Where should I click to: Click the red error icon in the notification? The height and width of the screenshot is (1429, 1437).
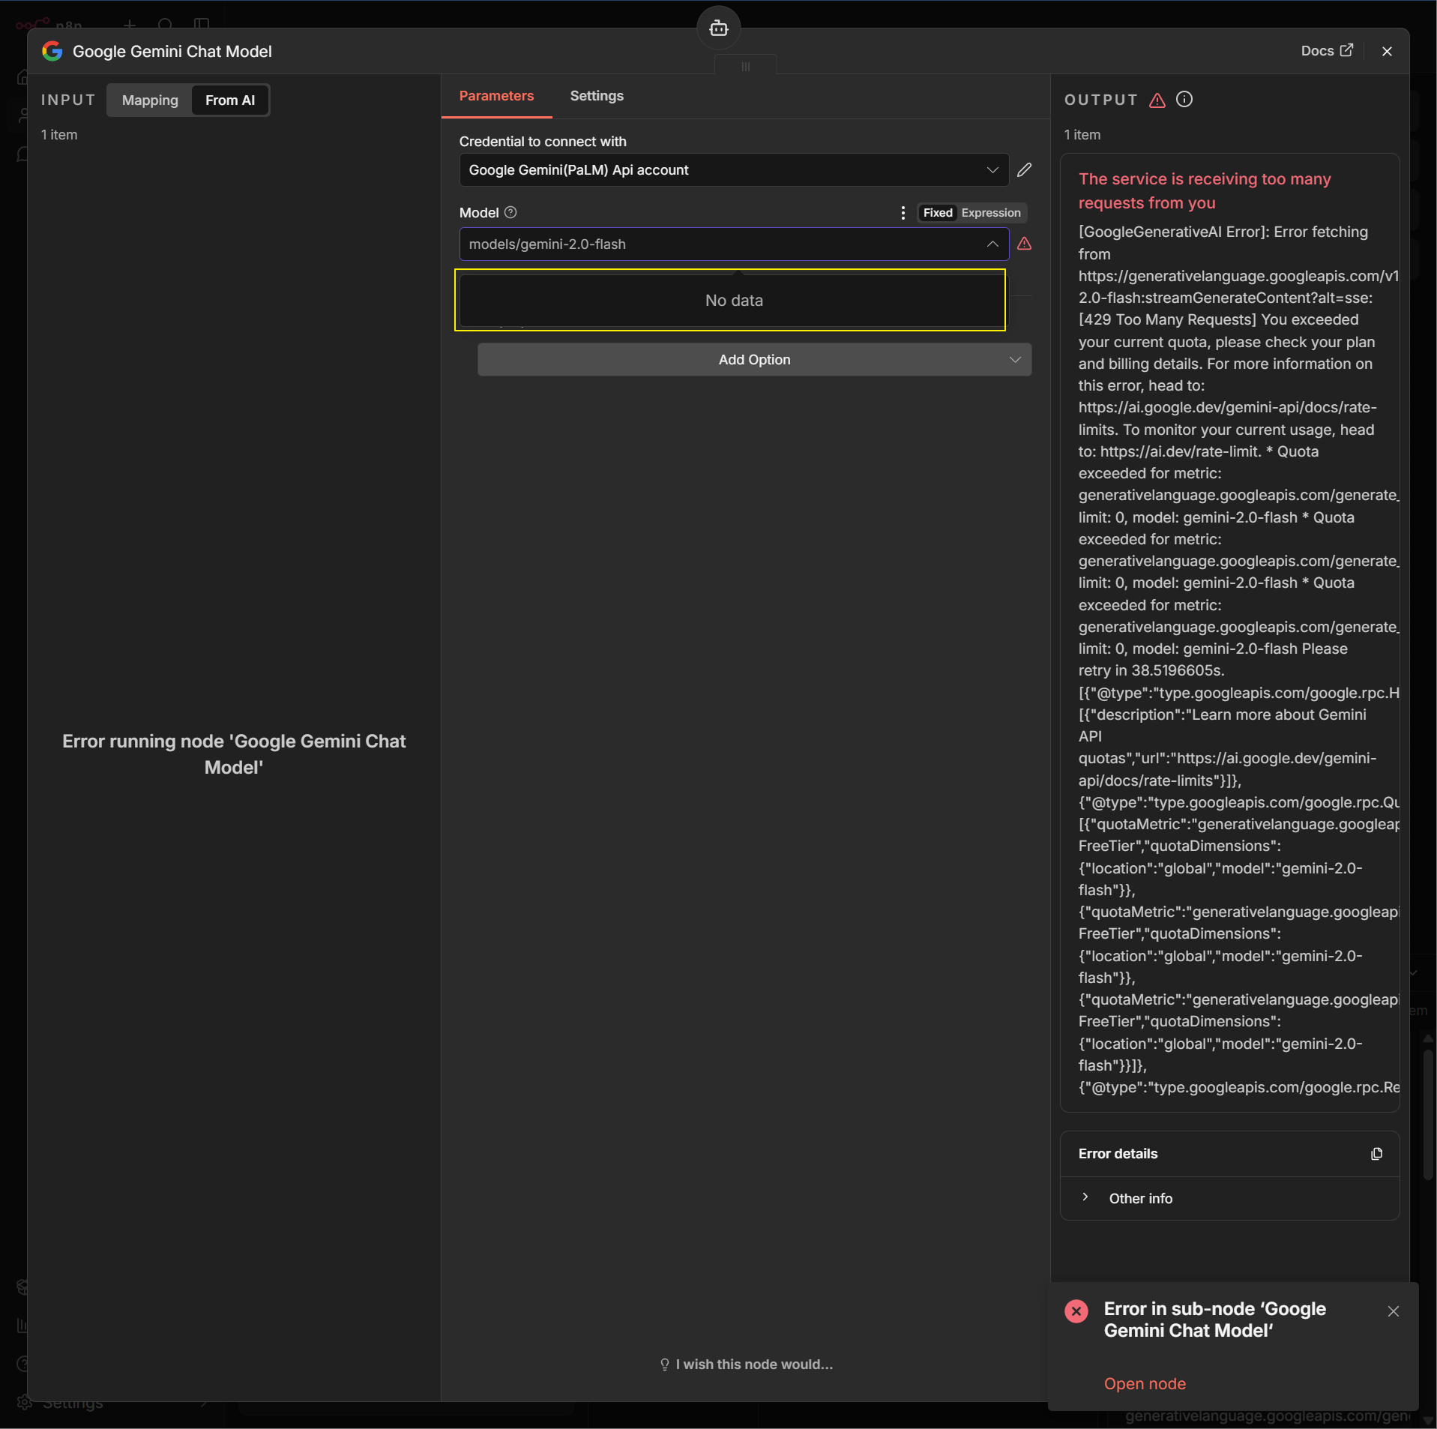click(1076, 1311)
